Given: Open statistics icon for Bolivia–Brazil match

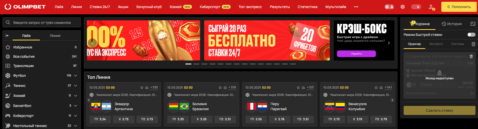Looking at the screenshot, I should (x=225, y=88).
